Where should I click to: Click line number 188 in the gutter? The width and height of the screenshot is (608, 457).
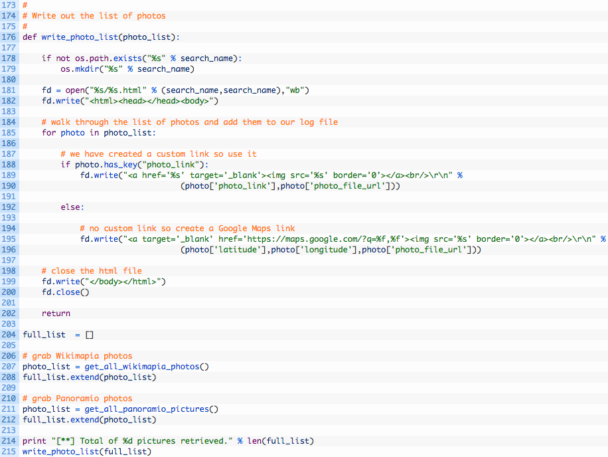click(x=9, y=165)
